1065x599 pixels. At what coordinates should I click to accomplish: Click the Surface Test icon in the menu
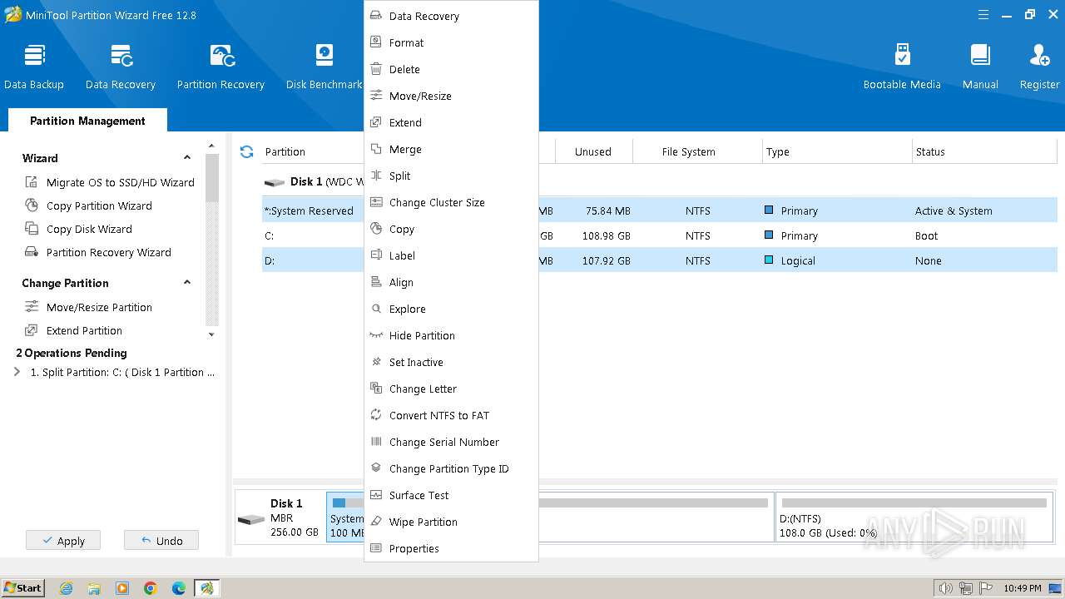[x=376, y=495]
